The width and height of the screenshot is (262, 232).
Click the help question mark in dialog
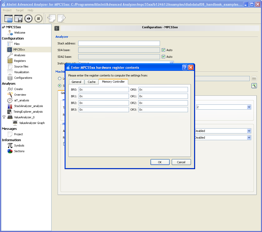pos(185,67)
